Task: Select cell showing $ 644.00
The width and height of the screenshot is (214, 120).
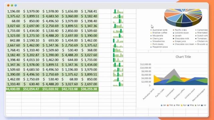Action: [x=70, y=60]
